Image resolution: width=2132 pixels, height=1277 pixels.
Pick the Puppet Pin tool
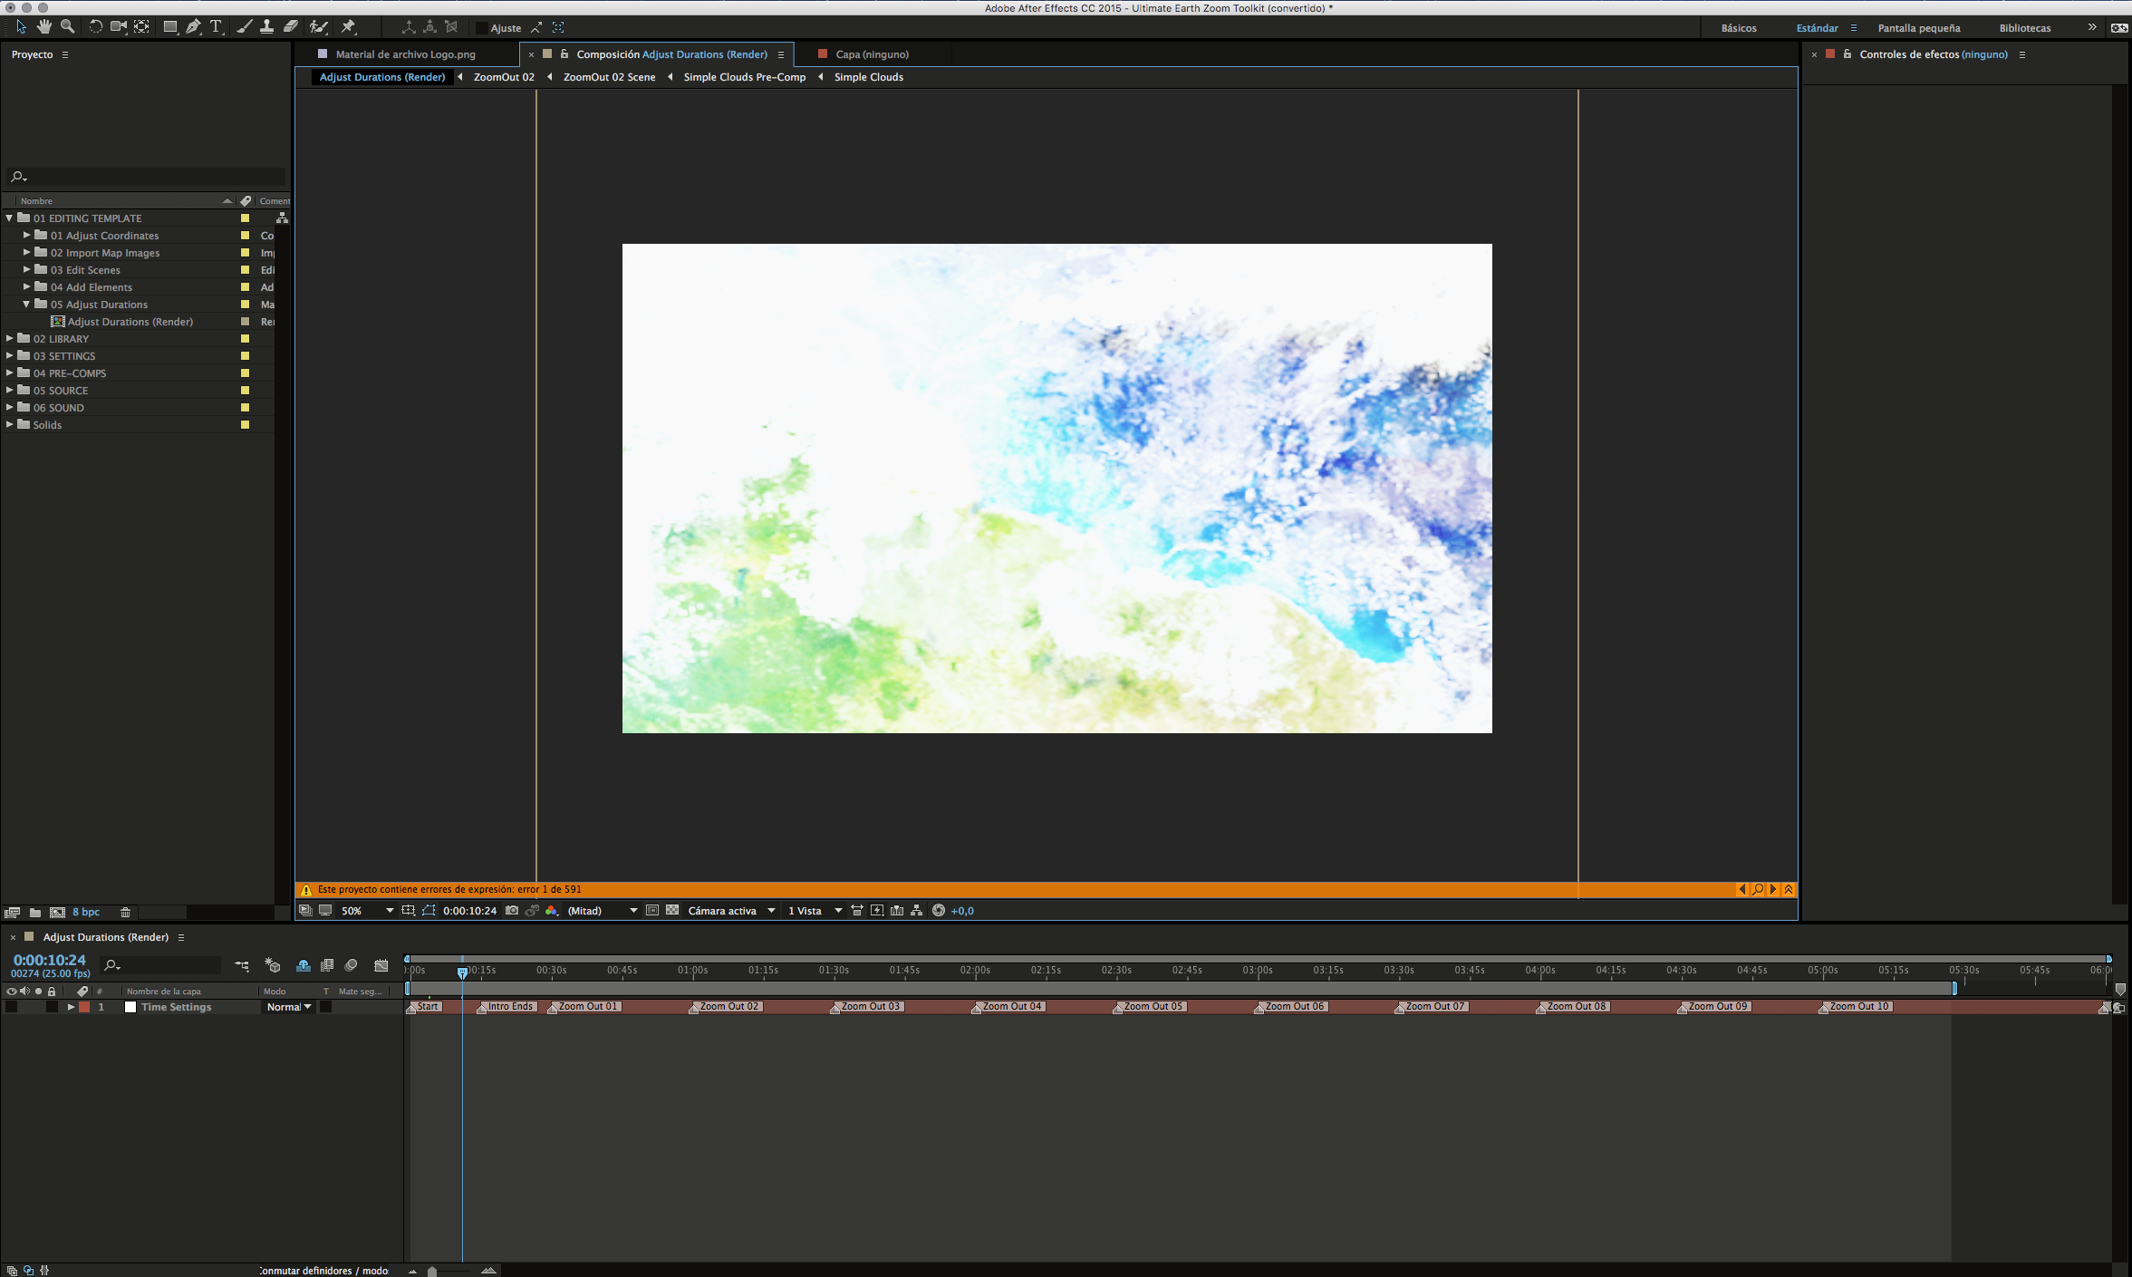click(348, 27)
